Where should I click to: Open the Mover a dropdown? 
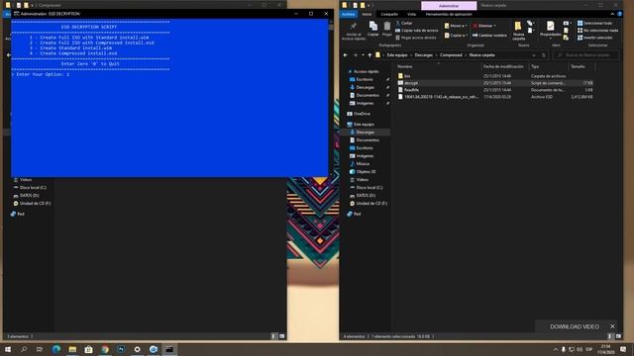pyautogui.click(x=456, y=26)
